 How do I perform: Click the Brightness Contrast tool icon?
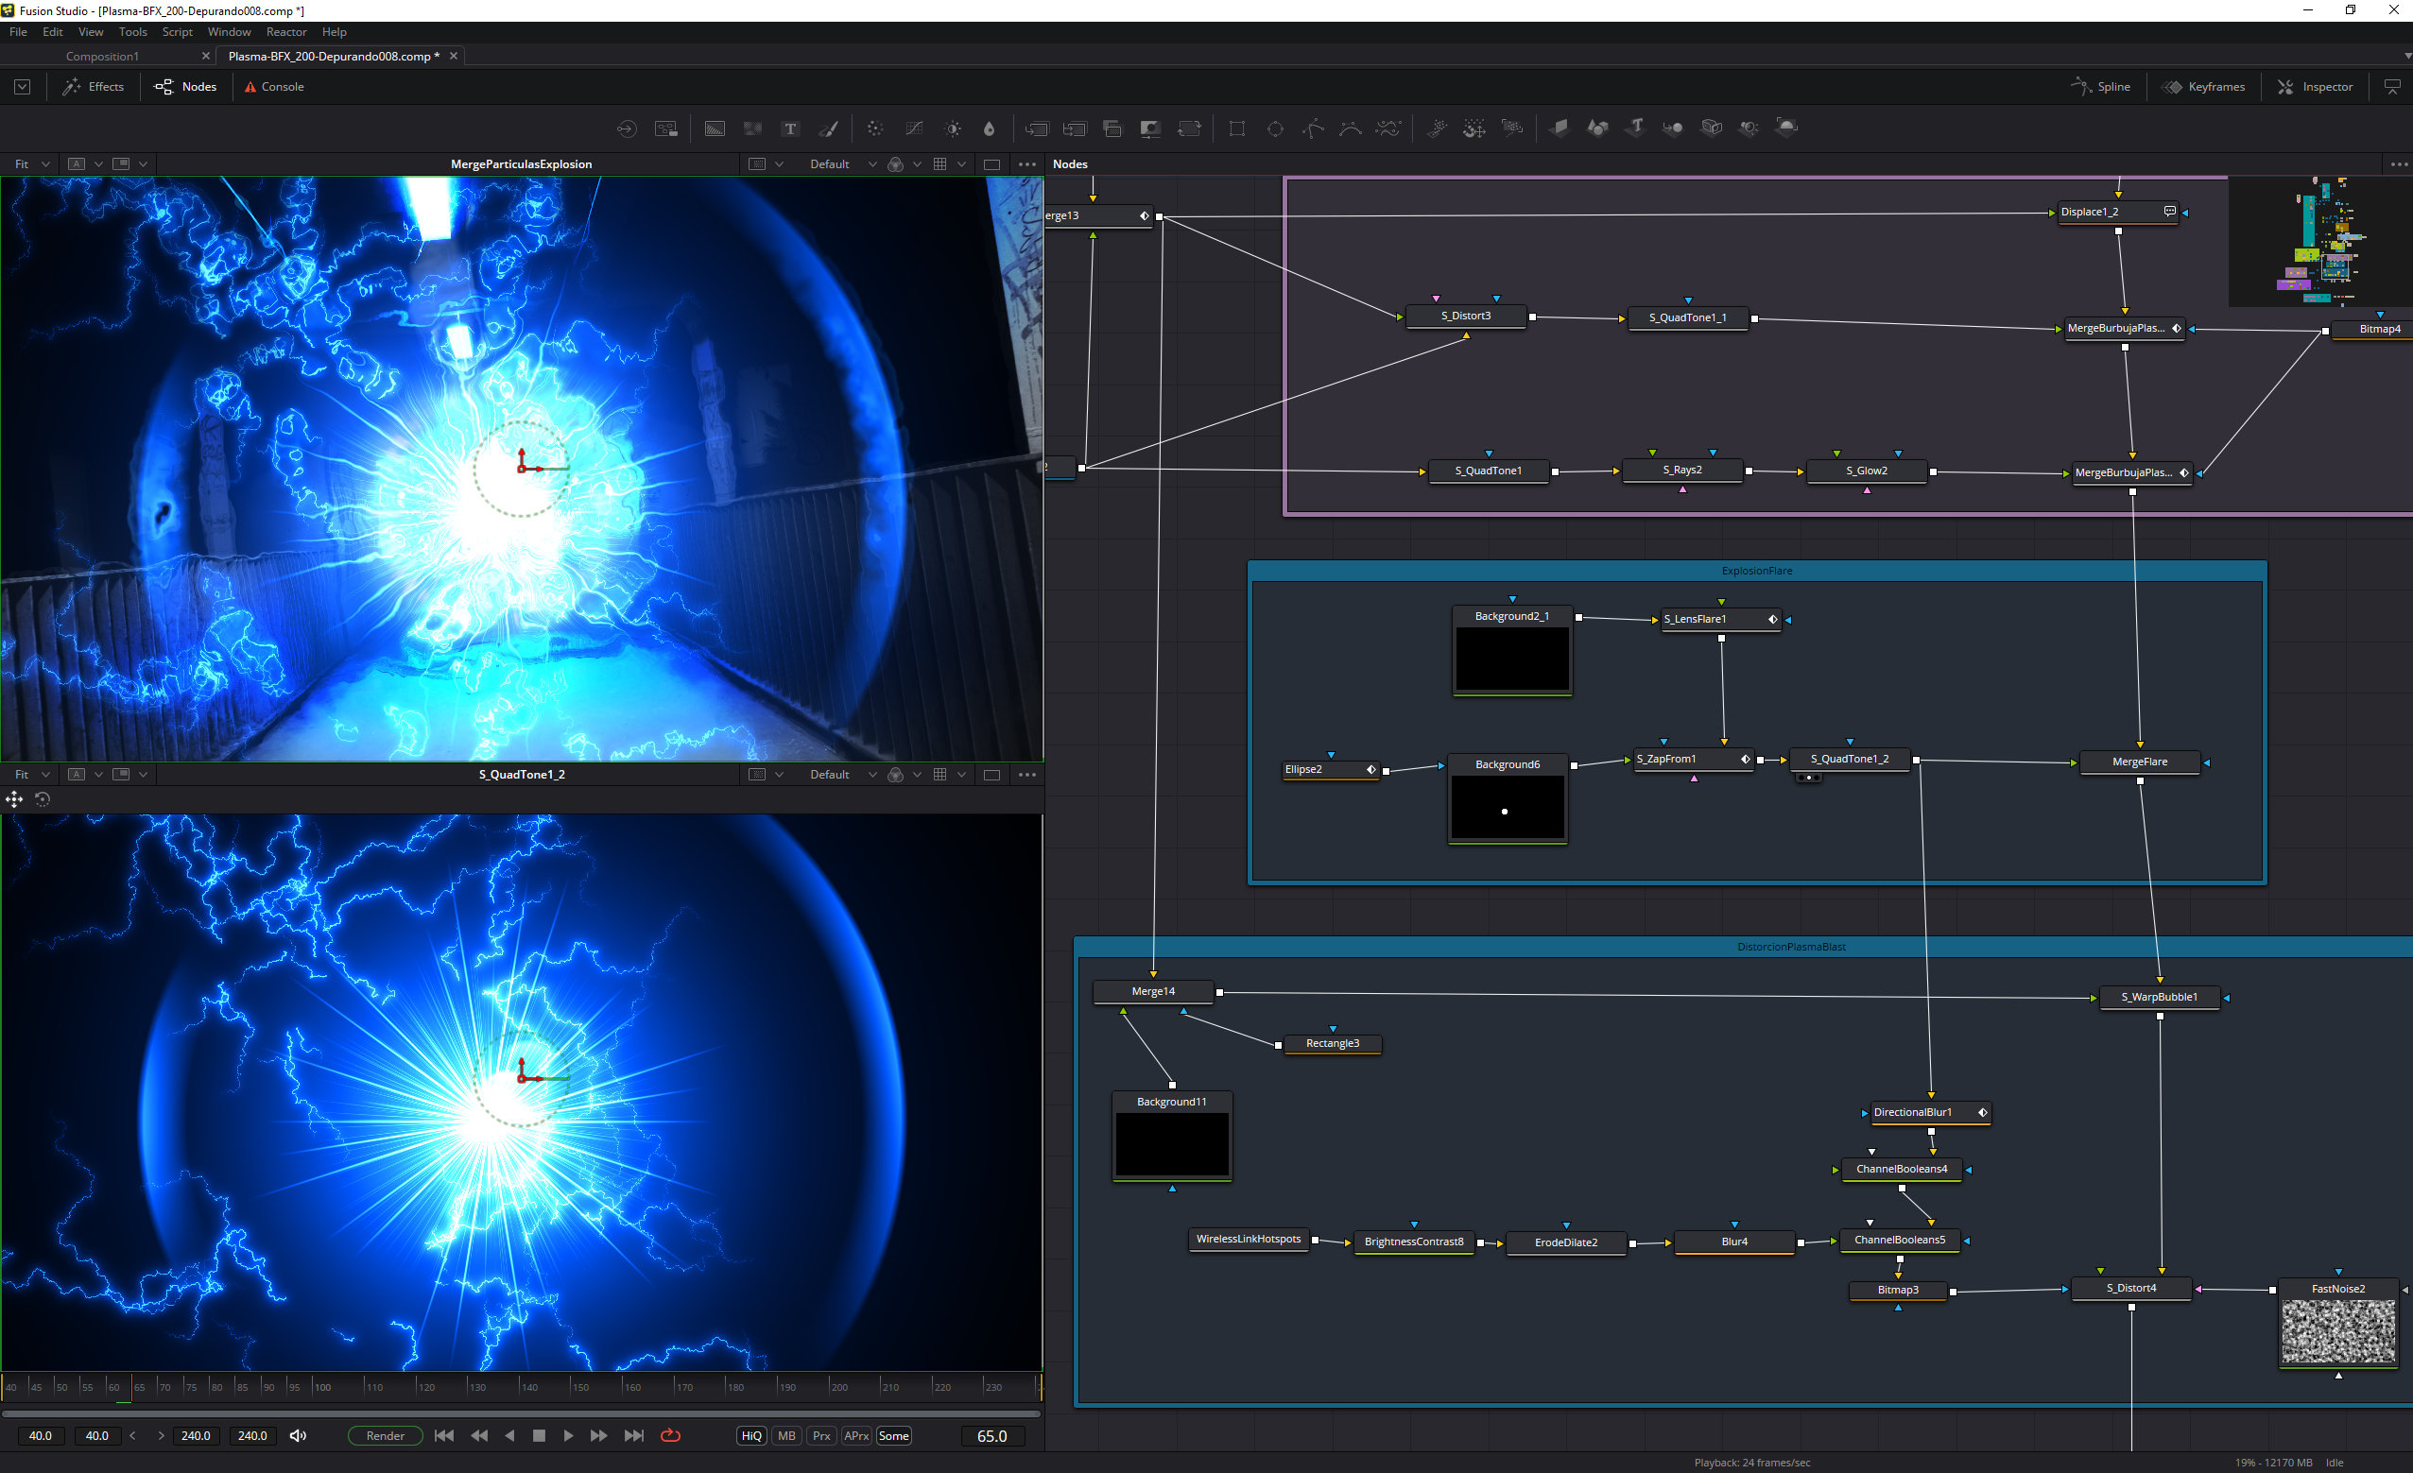click(952, 128)
